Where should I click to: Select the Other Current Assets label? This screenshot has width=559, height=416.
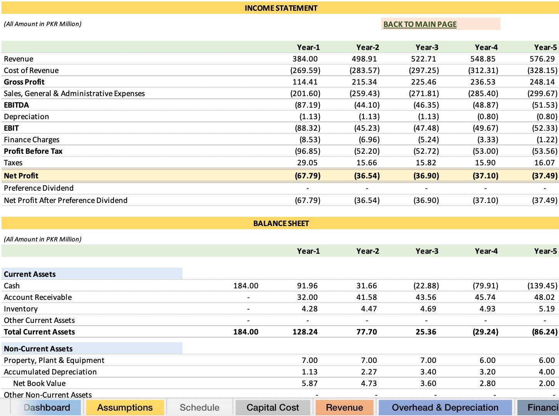point(39,320)
